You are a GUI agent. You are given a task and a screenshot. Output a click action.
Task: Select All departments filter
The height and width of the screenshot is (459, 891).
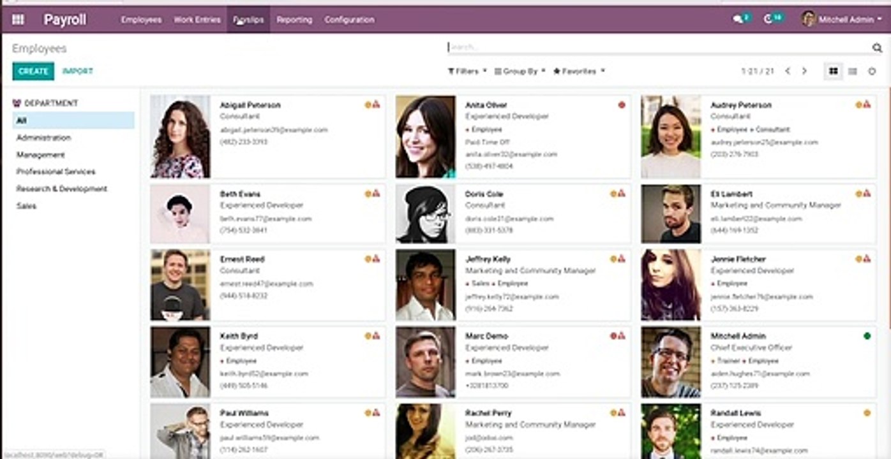tap(73, 120)
